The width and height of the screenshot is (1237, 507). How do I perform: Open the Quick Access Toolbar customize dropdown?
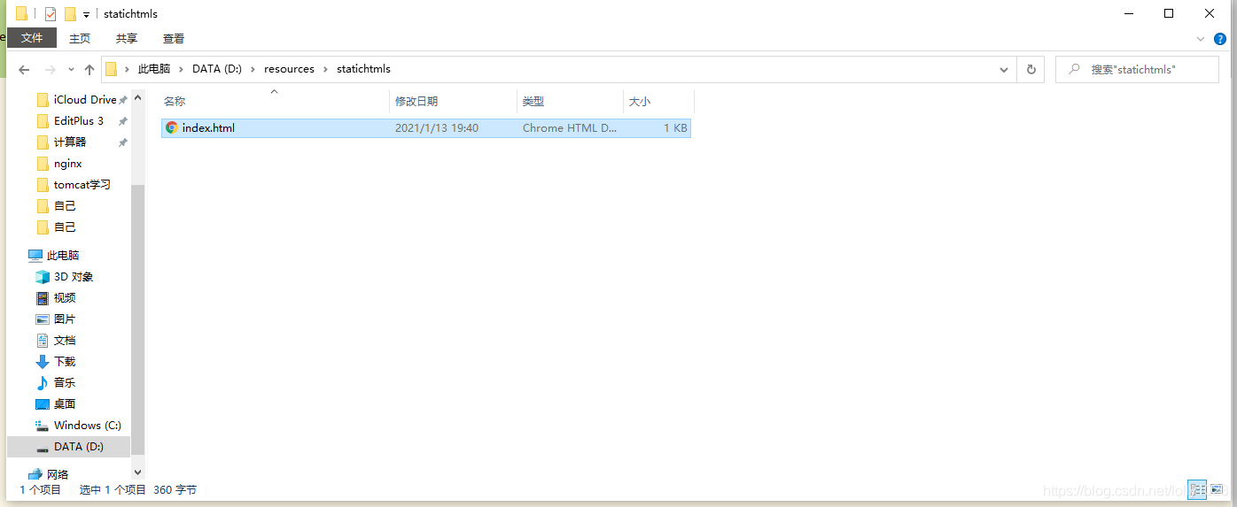[86, 14]
